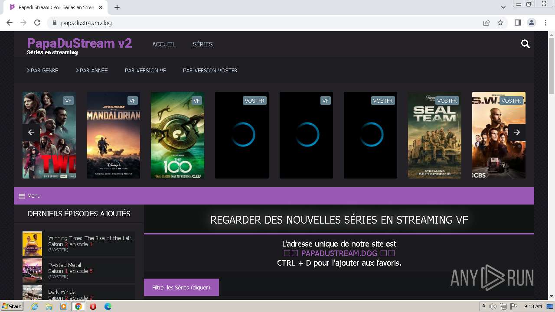
Task: Open the Edge icon in the taskbar
Action: (x=108, y=306)
